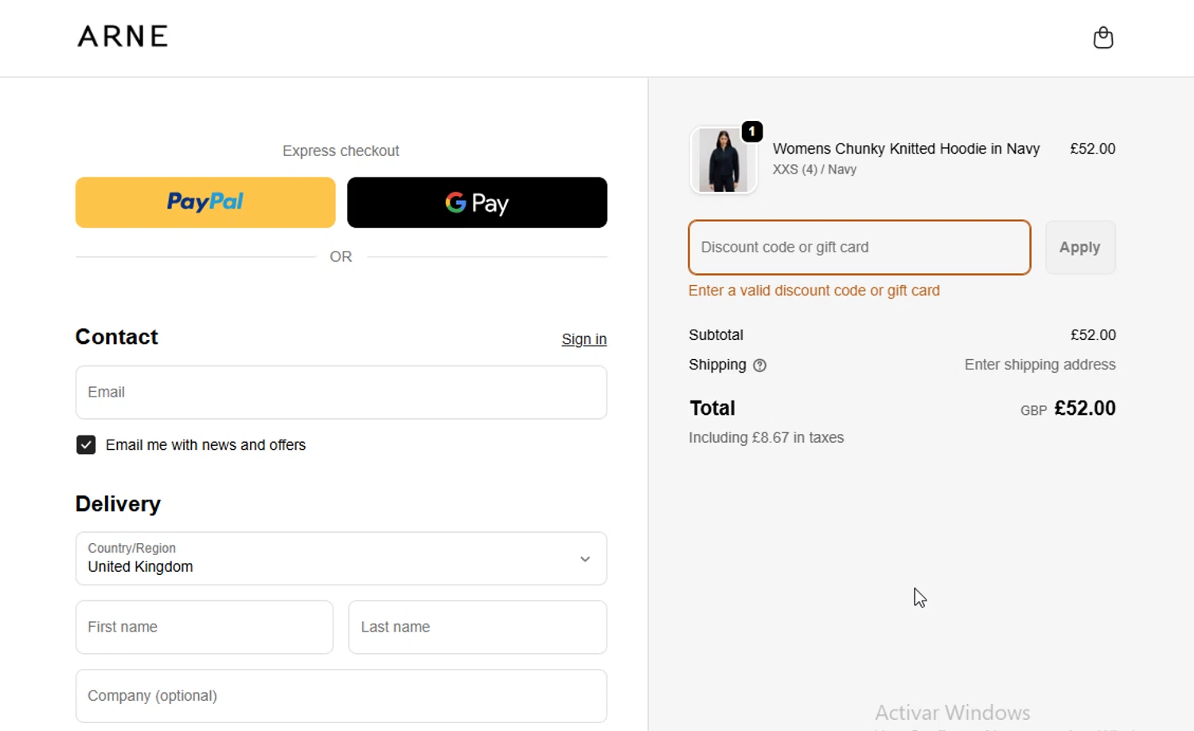Click quantity badge on hoodie thumbnail
Image resolution: width=1194 pixels, height=731 pixels.
pyautogui.click(x=752, y=131)
